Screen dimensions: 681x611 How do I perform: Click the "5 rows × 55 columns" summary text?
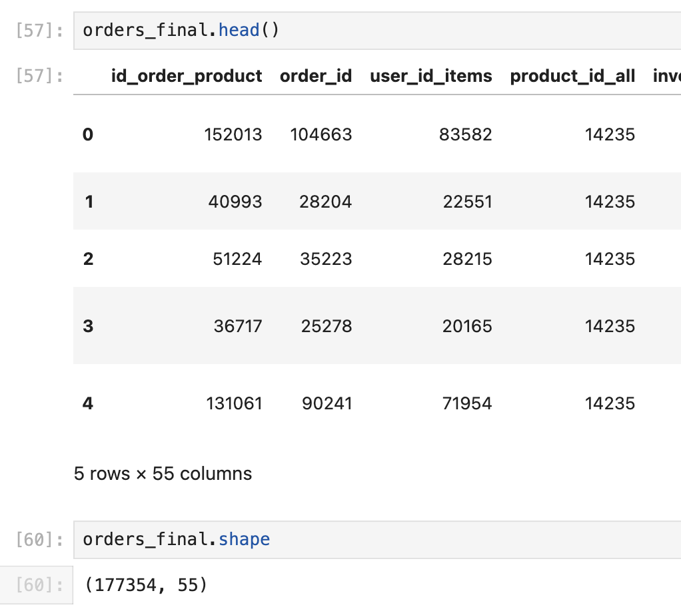coord(163,474)
